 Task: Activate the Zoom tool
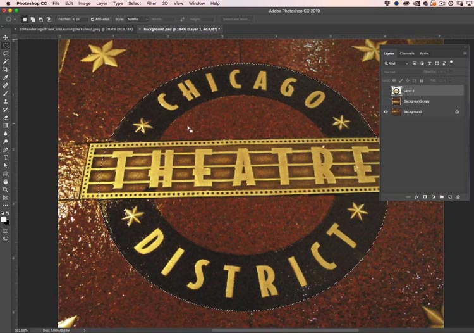(x=6, y=189)
